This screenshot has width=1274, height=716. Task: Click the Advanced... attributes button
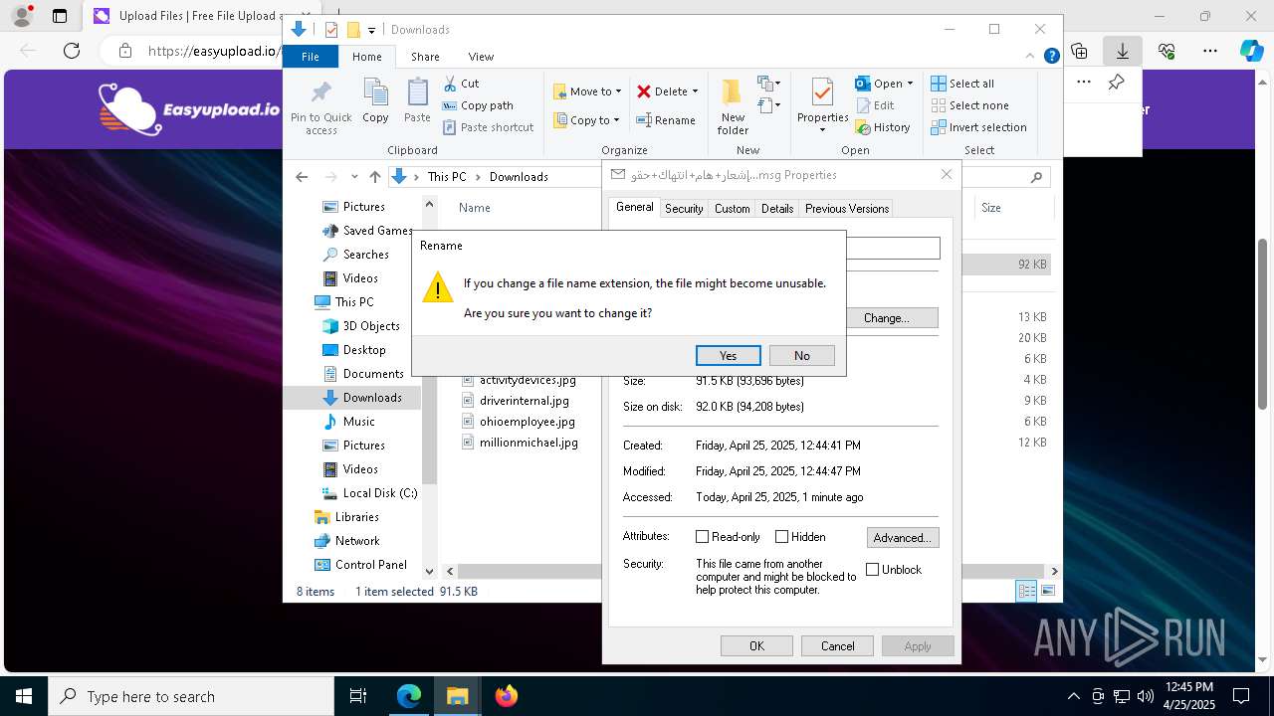pos(903,538)
